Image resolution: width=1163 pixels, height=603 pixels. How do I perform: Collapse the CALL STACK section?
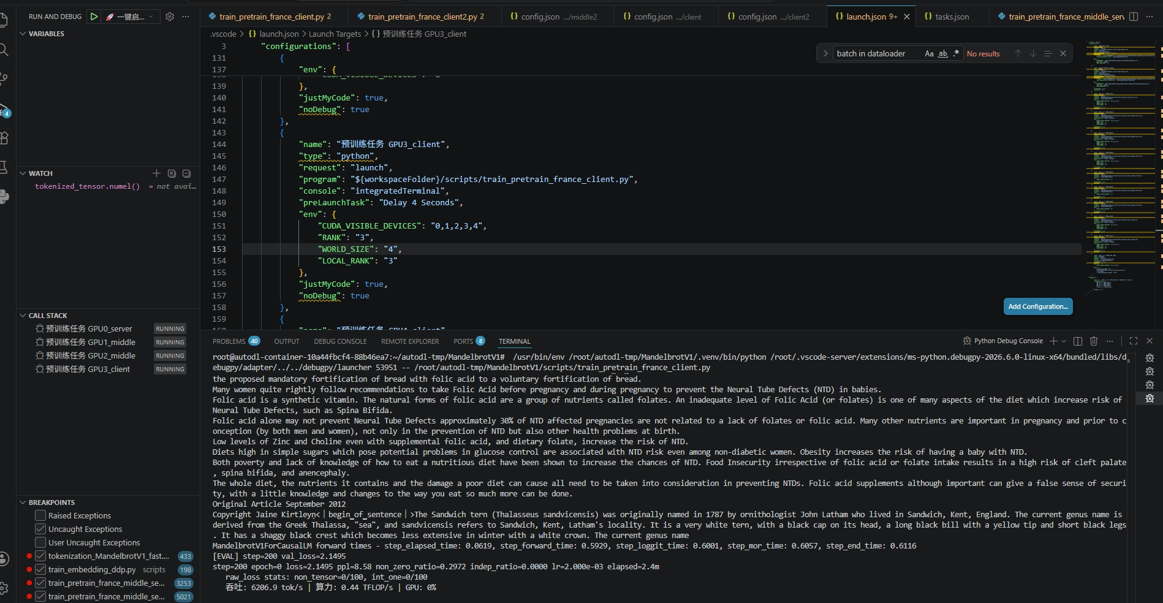click(x=23, y=316)
